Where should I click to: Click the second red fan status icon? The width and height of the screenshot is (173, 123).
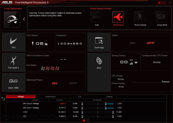click(48, 69)
